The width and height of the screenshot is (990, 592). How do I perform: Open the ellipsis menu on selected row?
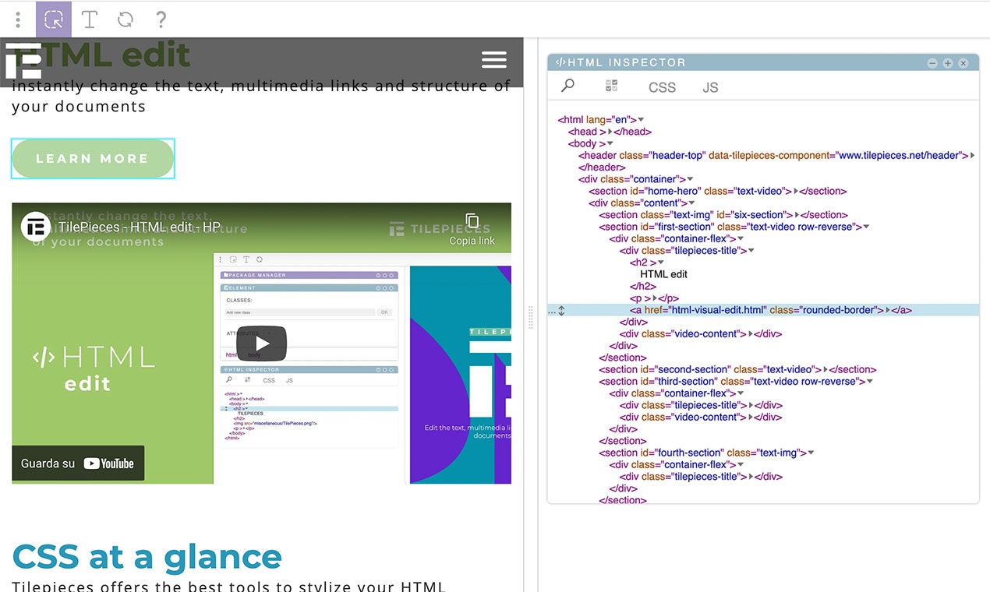pyautogui.click(x=552, y=311)
